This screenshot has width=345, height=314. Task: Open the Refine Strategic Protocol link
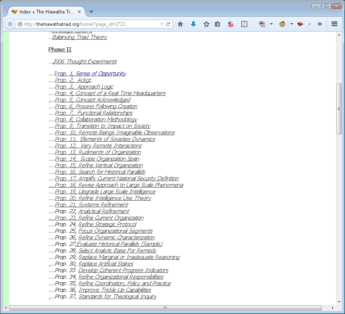[x=107, y=224]
